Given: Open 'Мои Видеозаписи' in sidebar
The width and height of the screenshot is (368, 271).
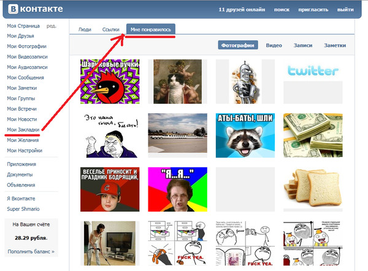Looking at the screenshot, I should pyautogui.click(x=27, y=56).
